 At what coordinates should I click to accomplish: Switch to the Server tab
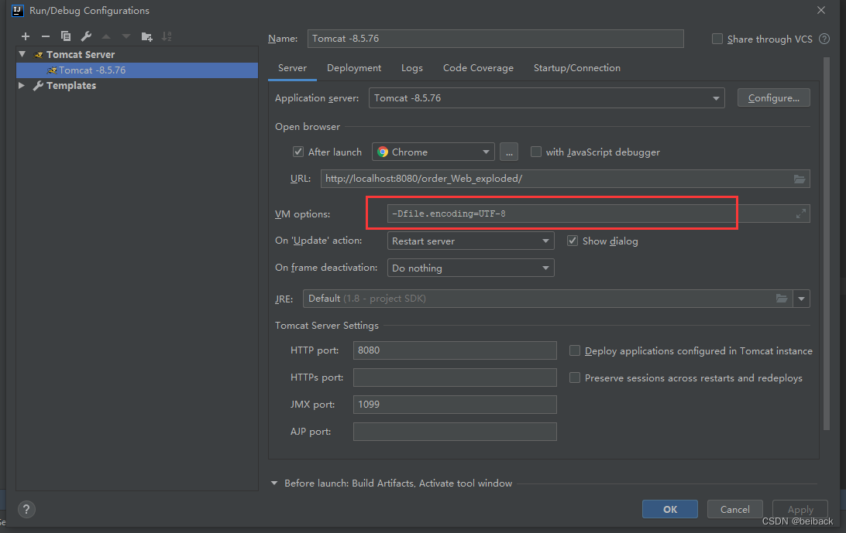click(x=292, y=68)
